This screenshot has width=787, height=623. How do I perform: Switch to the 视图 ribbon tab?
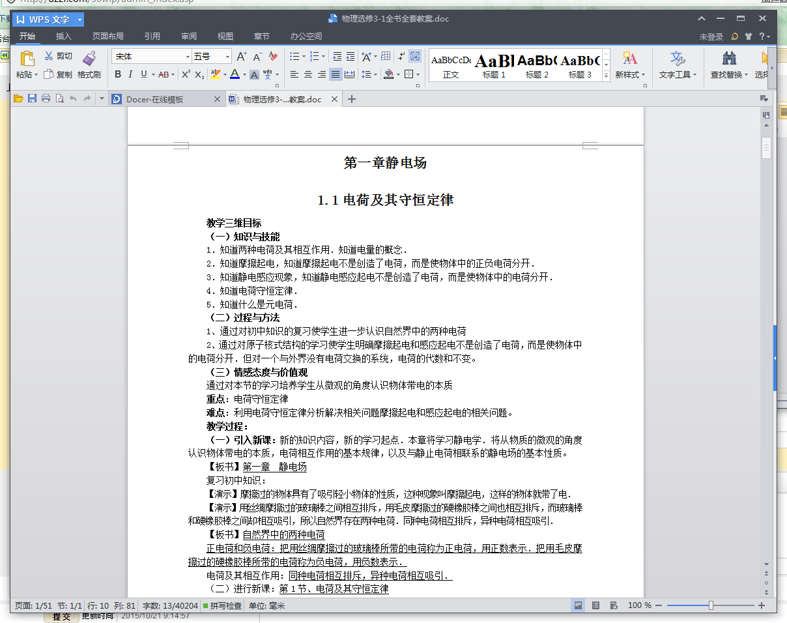(x=225, y=36)
